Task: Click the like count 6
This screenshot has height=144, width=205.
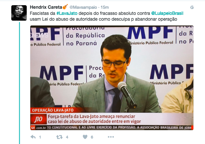Action: pyautogui.click(x=92, y=137)
